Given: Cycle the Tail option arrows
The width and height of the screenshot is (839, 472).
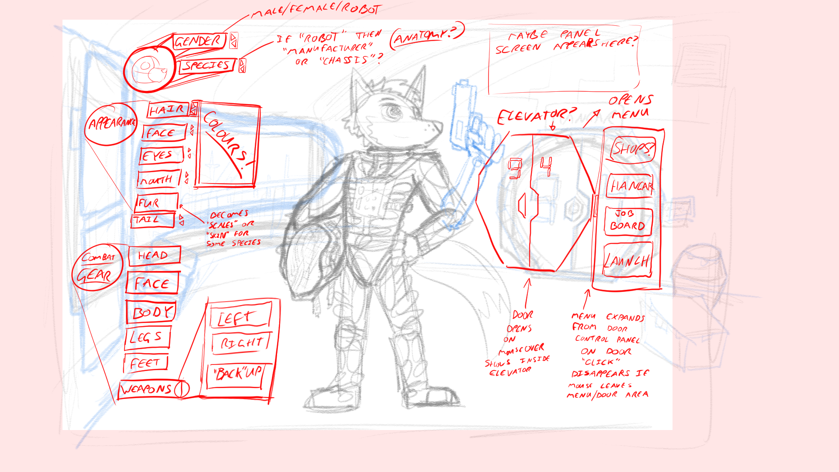Looking at the screenshot, I should (x=181, y=220).
